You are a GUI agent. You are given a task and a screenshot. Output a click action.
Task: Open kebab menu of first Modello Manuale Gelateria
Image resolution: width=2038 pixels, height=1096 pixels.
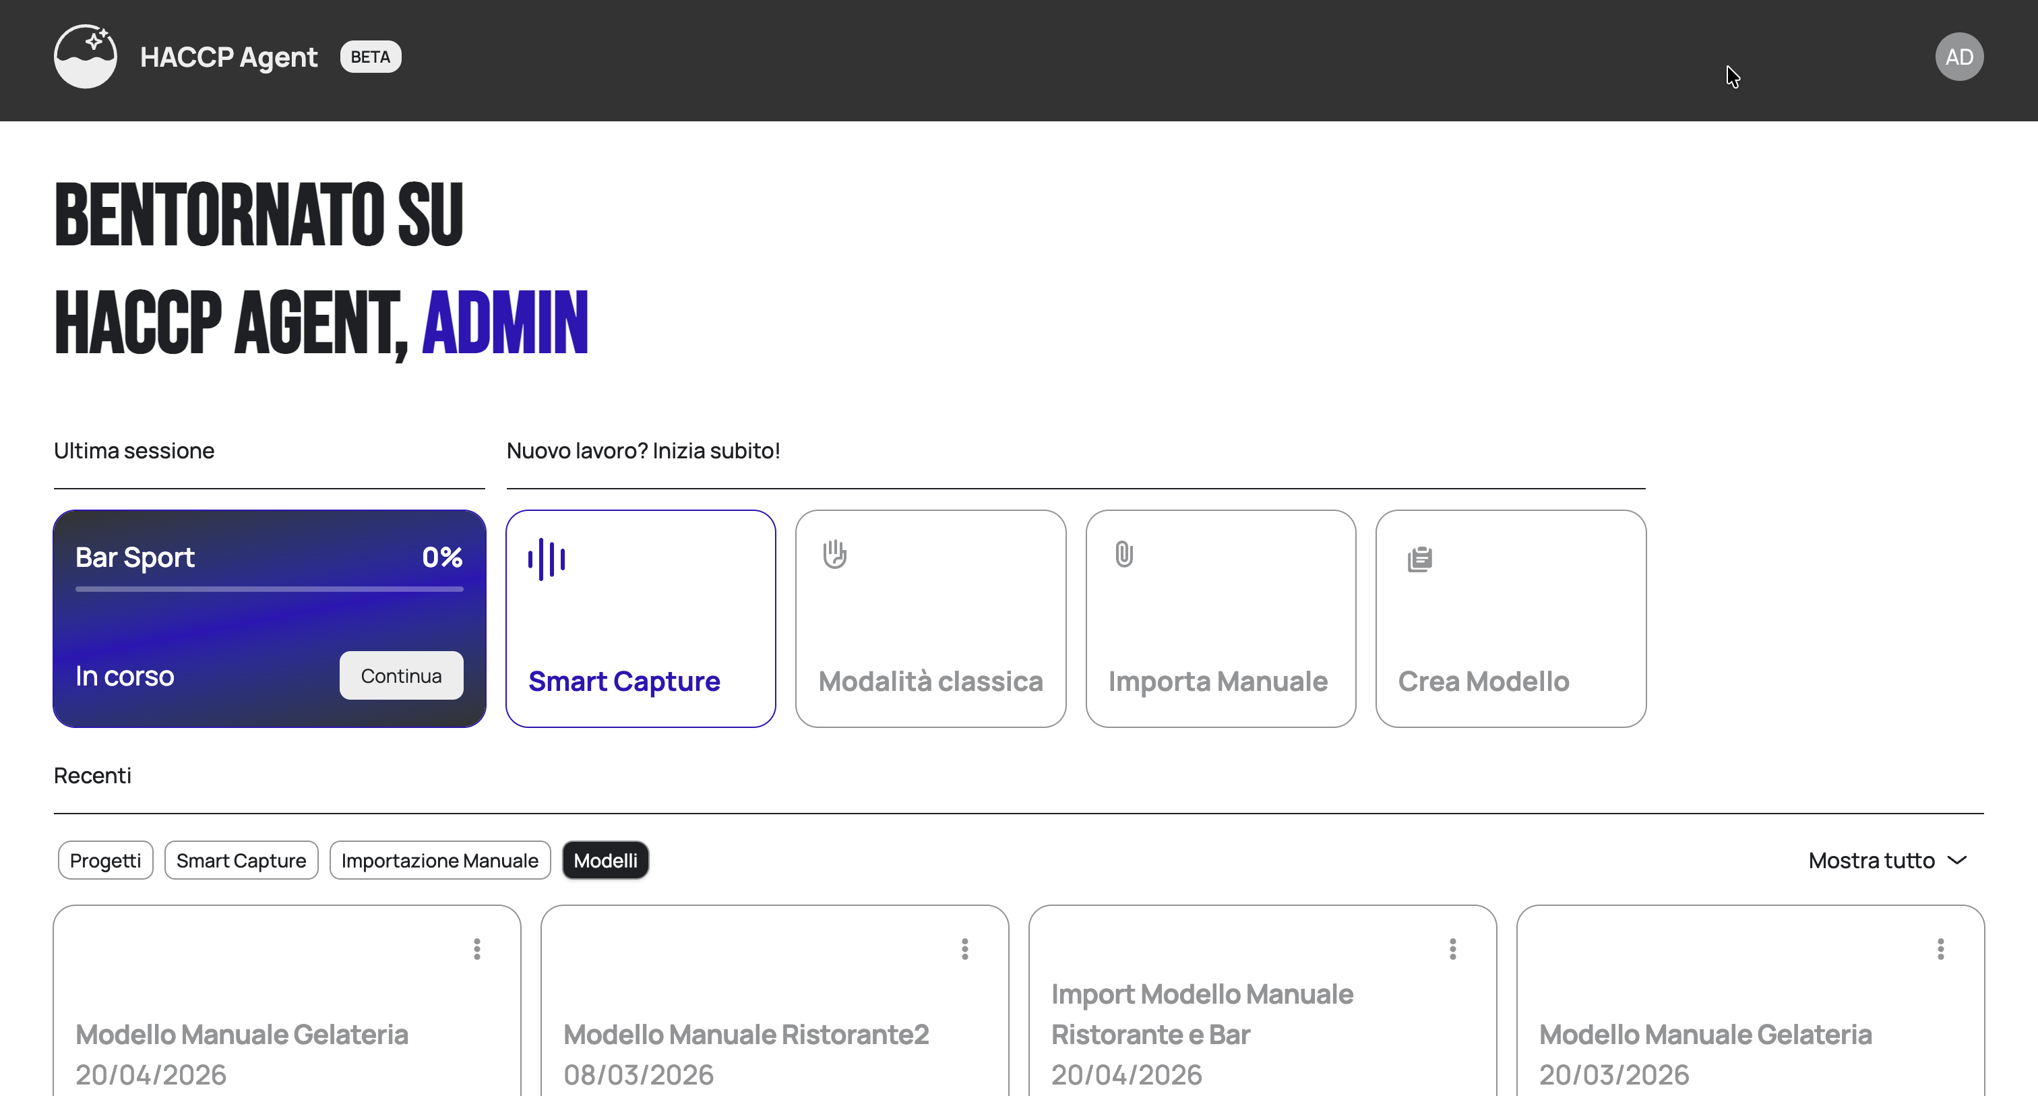[477, 949]
